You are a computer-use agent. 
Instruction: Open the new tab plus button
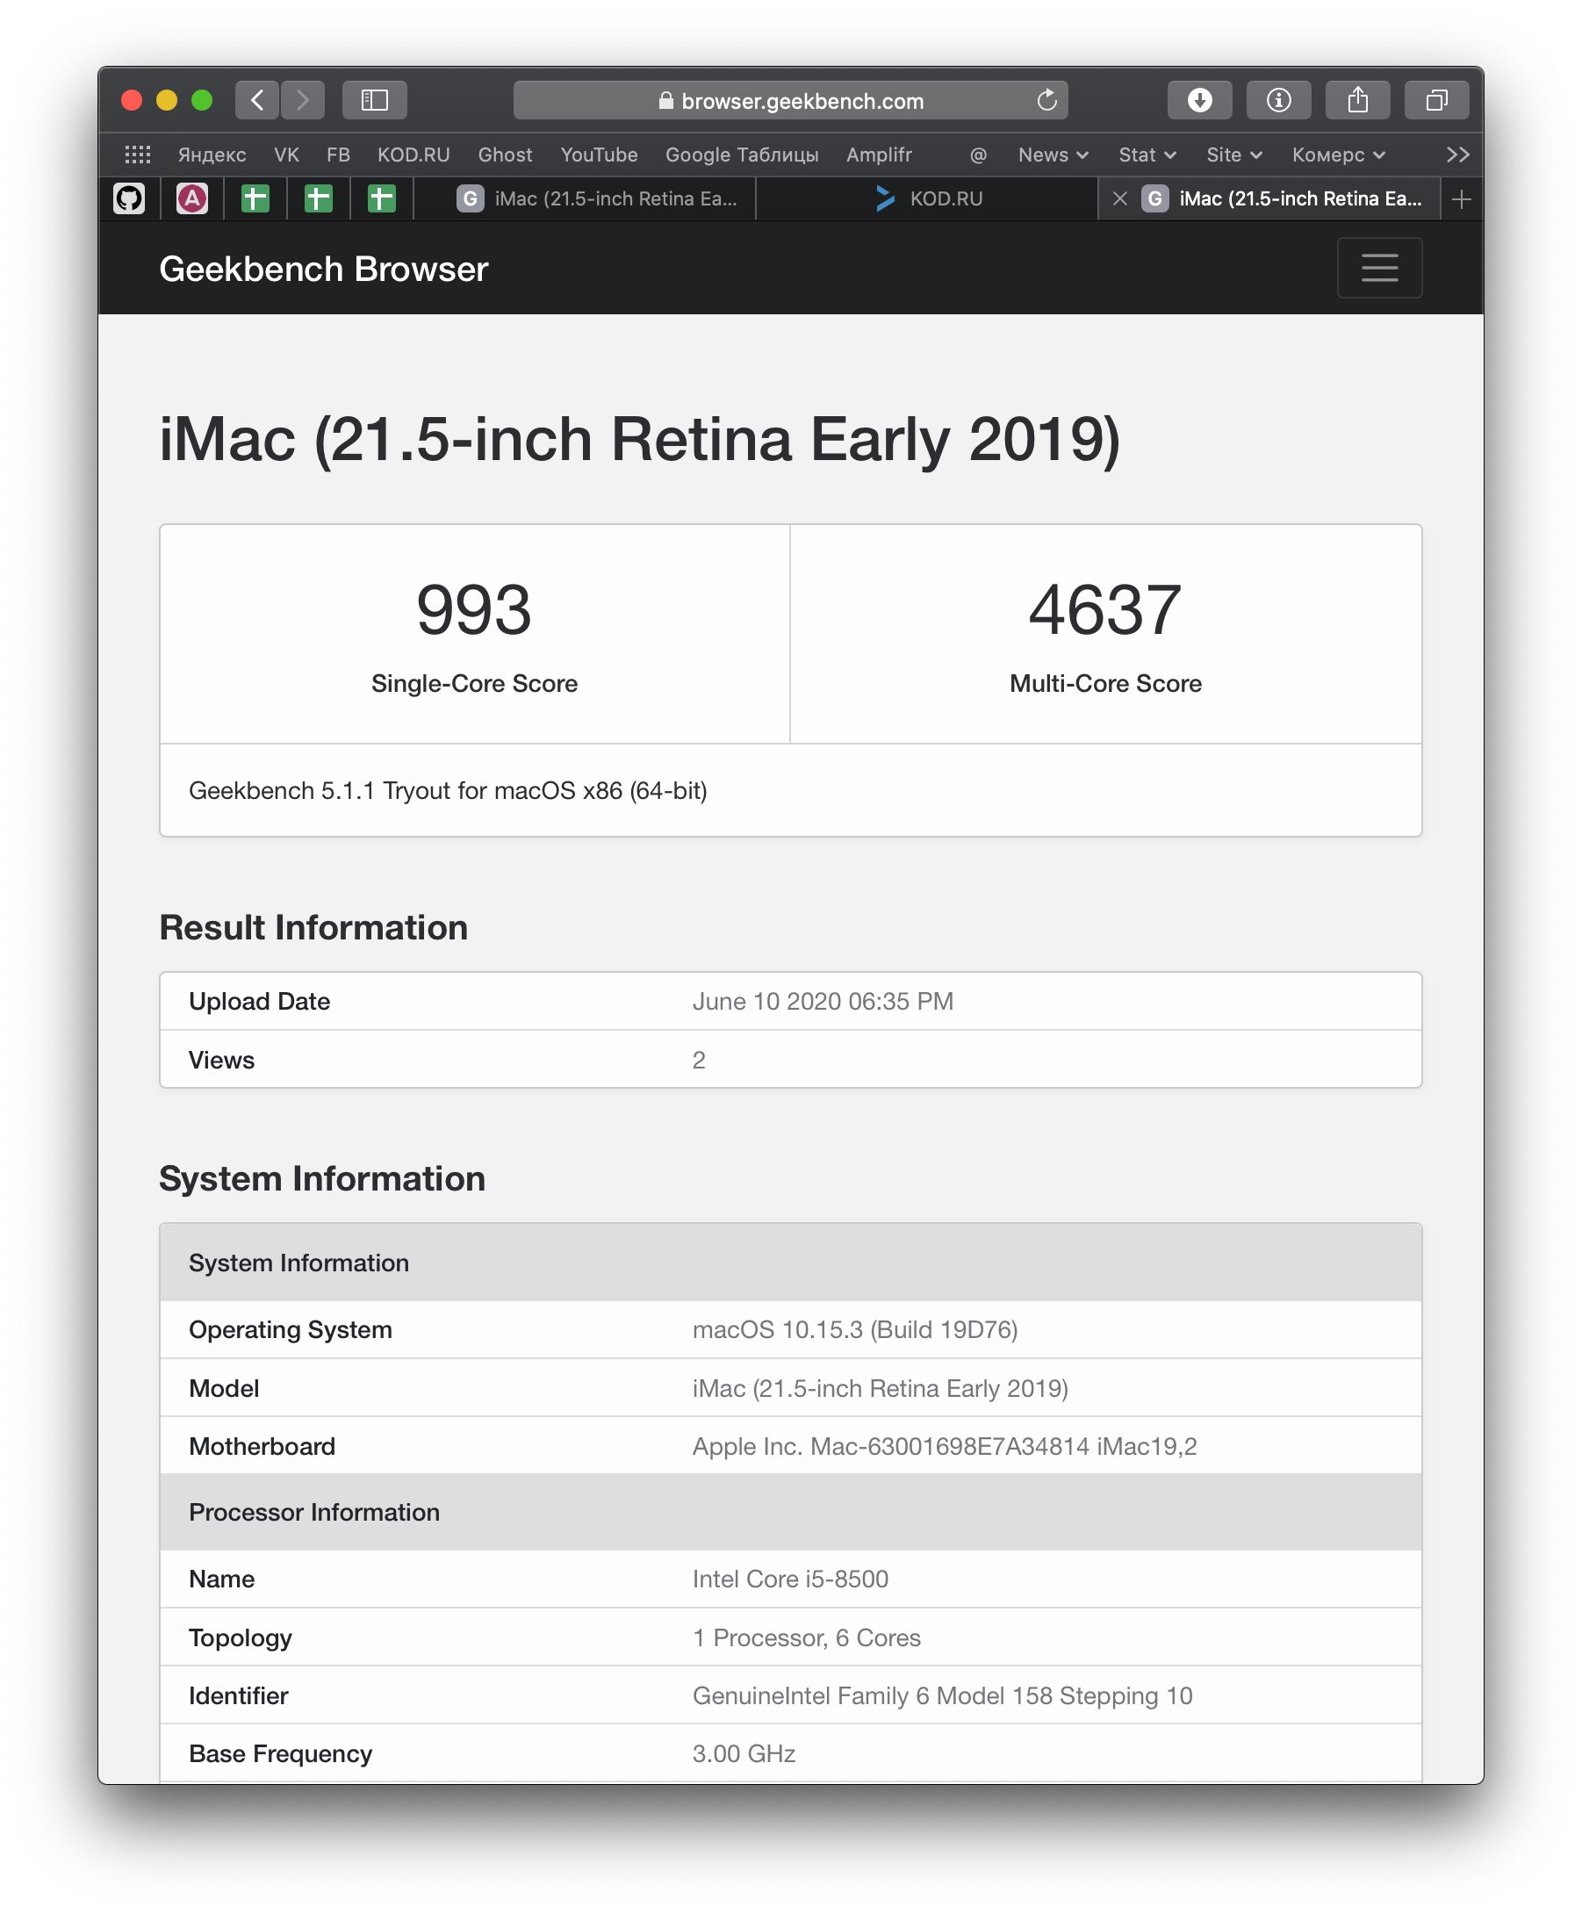click(x=1461, y=198)
